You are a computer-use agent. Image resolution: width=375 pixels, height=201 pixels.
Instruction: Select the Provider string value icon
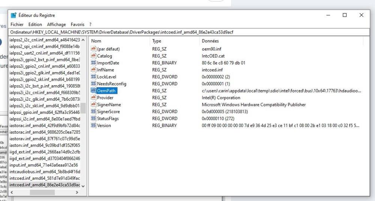(x=93, y=98)
